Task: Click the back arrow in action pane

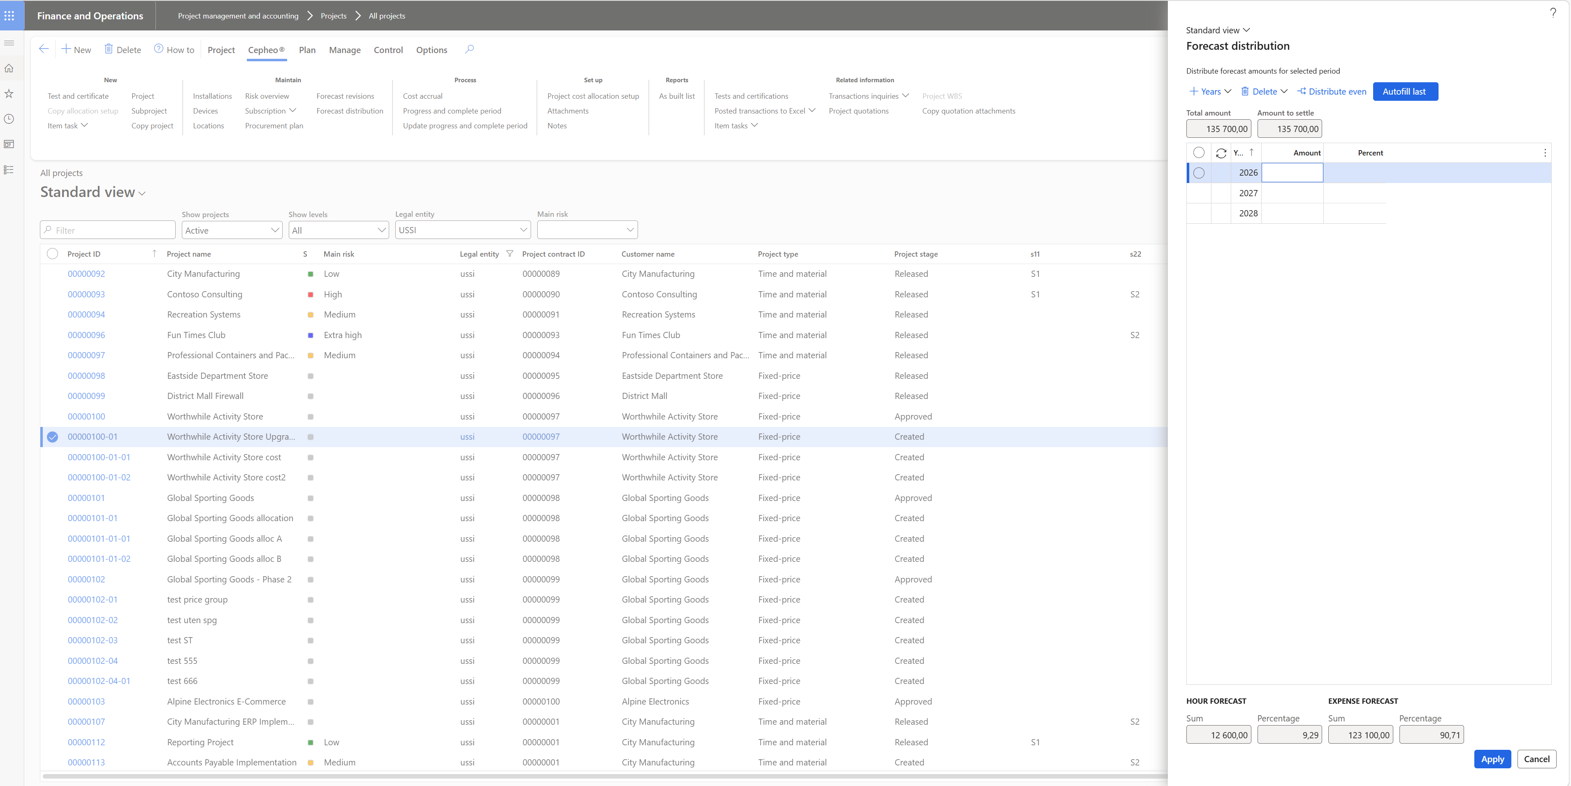Action: tap(44, 49)
